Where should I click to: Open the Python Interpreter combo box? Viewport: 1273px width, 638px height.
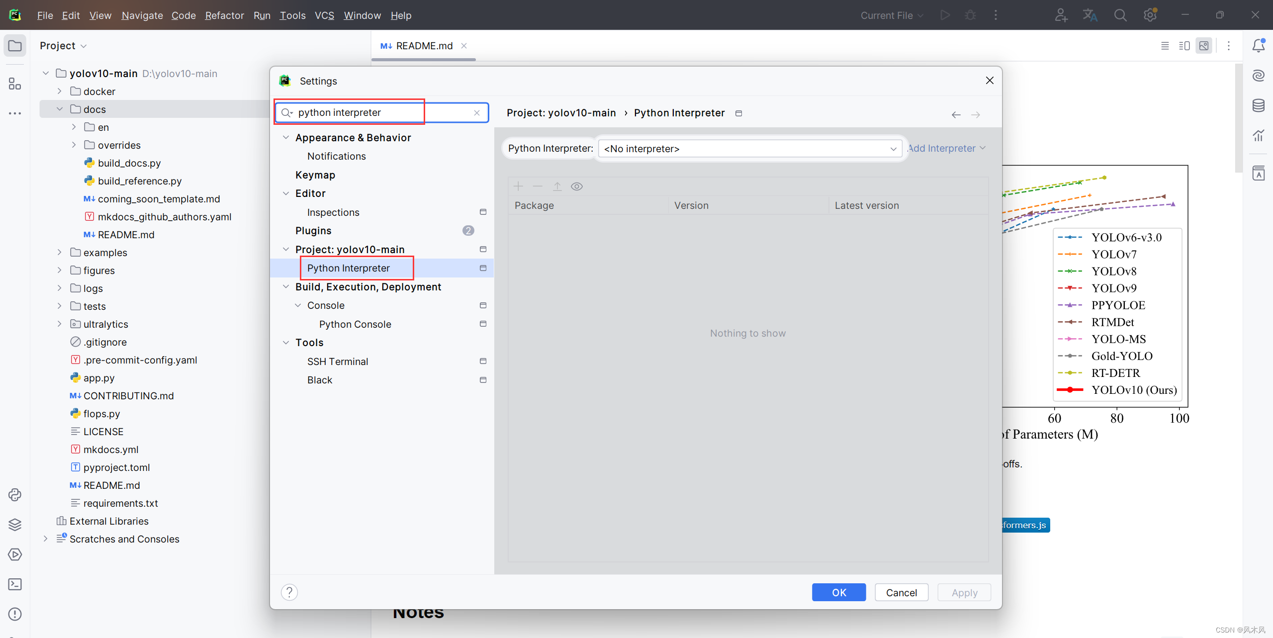pyautogui.click(x=750, y=149)
